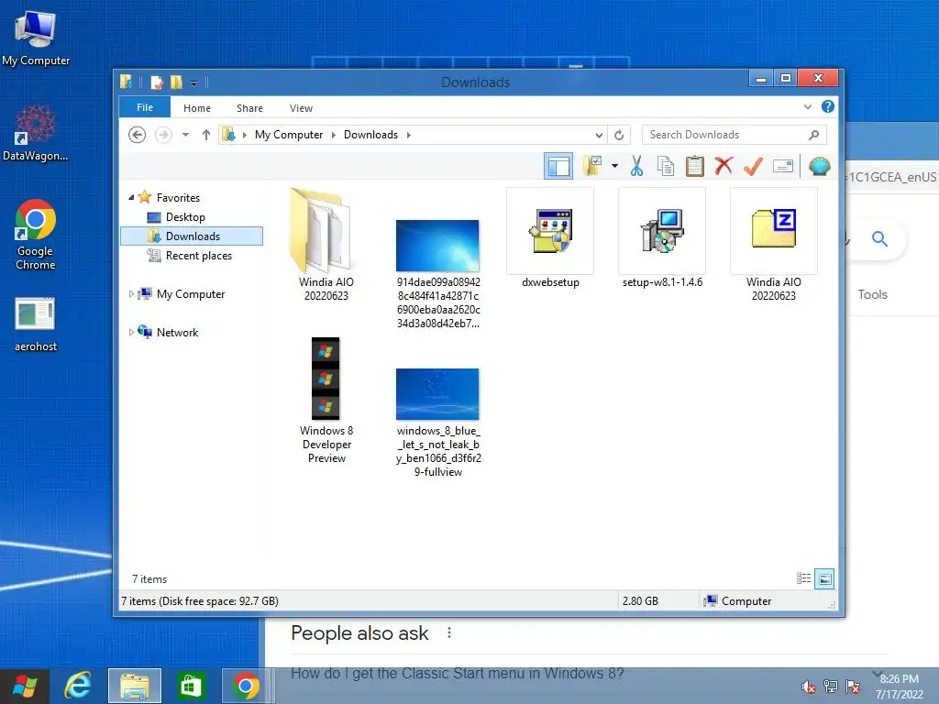The width and height of the screenshot is (939, 704).
Task: Click the search magnifier in Explorer
Action: click(814, 135)
